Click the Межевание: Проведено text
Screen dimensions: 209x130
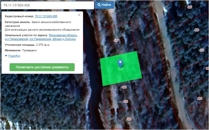21,50
